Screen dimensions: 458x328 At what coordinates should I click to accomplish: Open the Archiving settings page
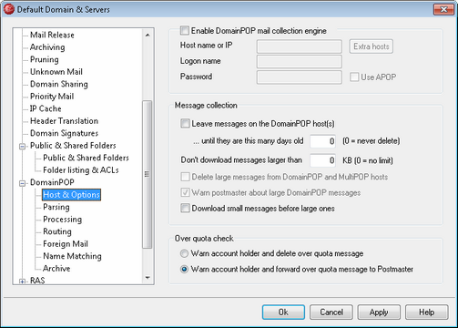click(x=47, y=47)
